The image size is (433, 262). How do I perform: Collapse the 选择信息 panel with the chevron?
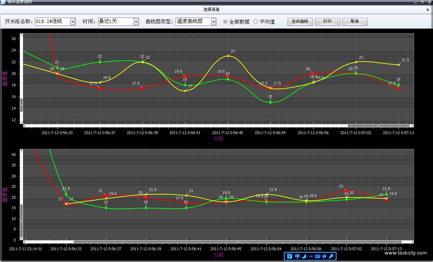428,10
